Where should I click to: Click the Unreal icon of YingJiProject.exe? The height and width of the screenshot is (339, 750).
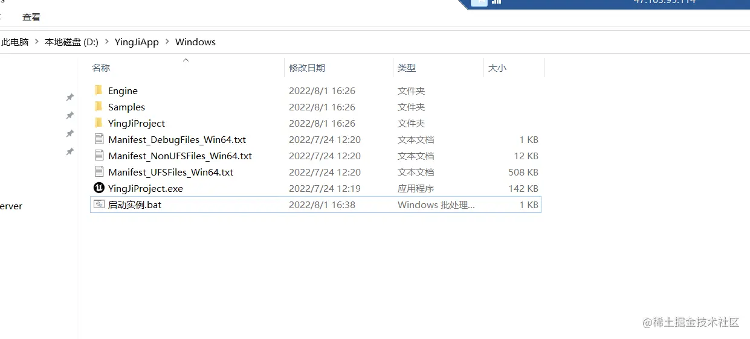pos(99,188)
